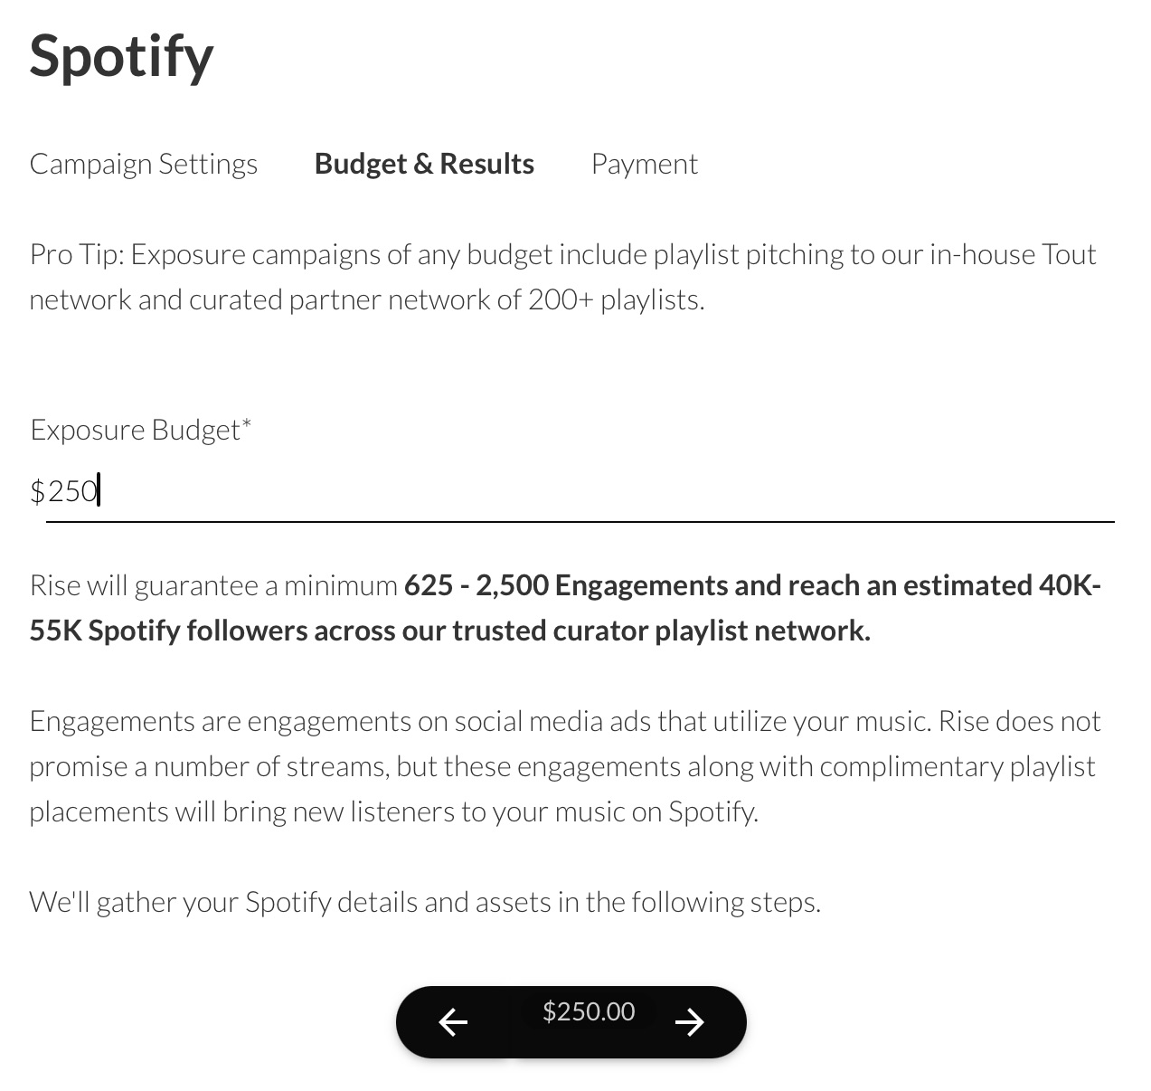Image resolution: width=1151 pixels, height=1091 pixels.
Task: Click inside the Exposure Budget input field
Action: 362,490
